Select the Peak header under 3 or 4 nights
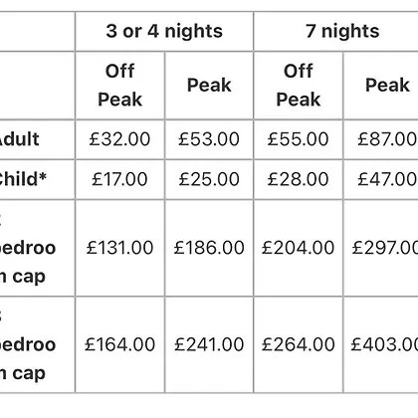Screen dimensions: 418x418 pyautogui.click(x=209, y=86)
